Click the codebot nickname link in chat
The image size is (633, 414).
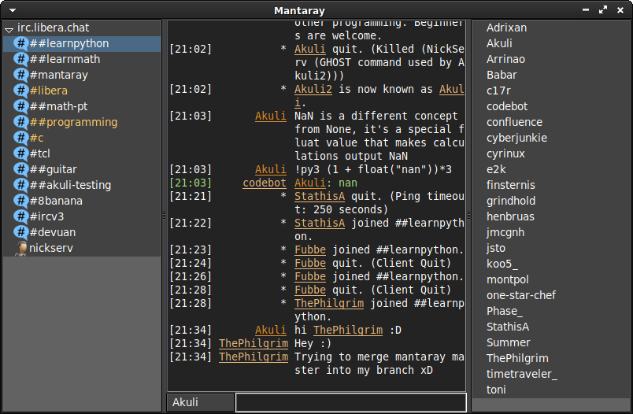click(265, 183)
